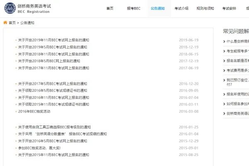Image resolution: width=249 pixels, height=166 pixels.
Task: Expand FAQ item 如何报名参加考试
Action: pyautogui.click(x=237, y=104)
